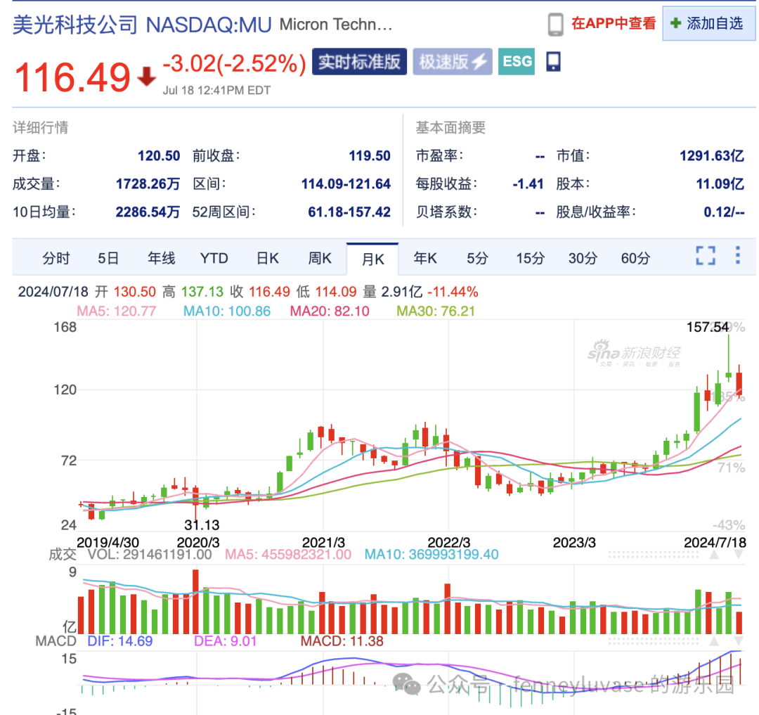759x715 pixels.
Task: Click the down arrow beside the MACD panel
Action: (x=738, y=640)
